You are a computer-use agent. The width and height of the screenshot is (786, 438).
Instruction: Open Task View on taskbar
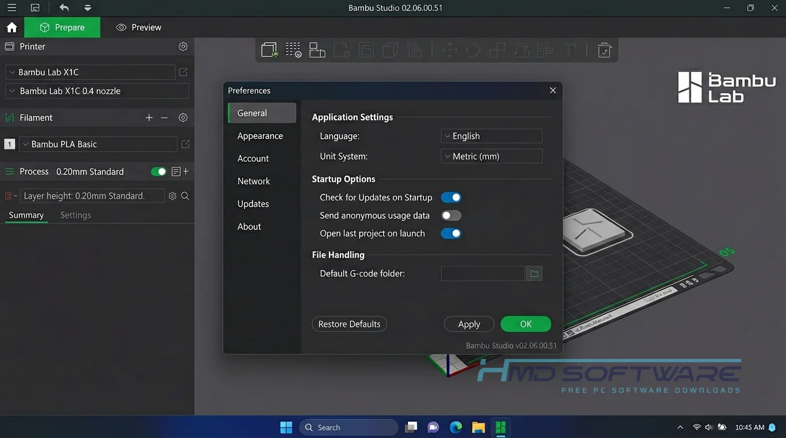point(411,427)
